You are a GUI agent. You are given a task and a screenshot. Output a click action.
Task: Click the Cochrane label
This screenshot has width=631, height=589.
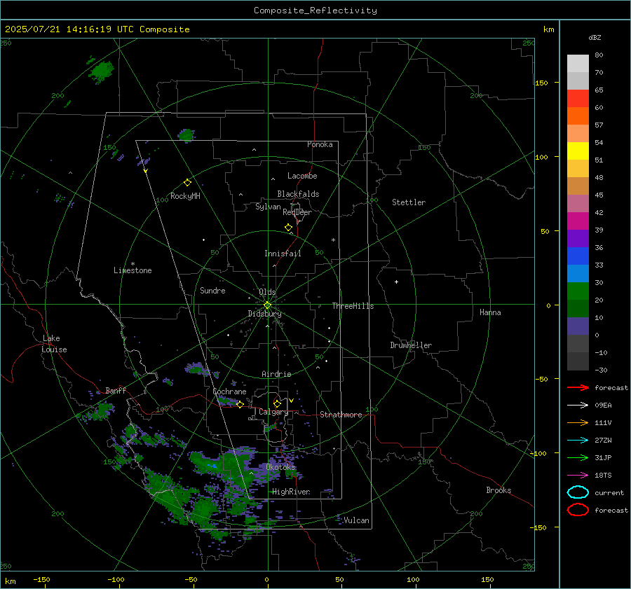coord(229,391)
